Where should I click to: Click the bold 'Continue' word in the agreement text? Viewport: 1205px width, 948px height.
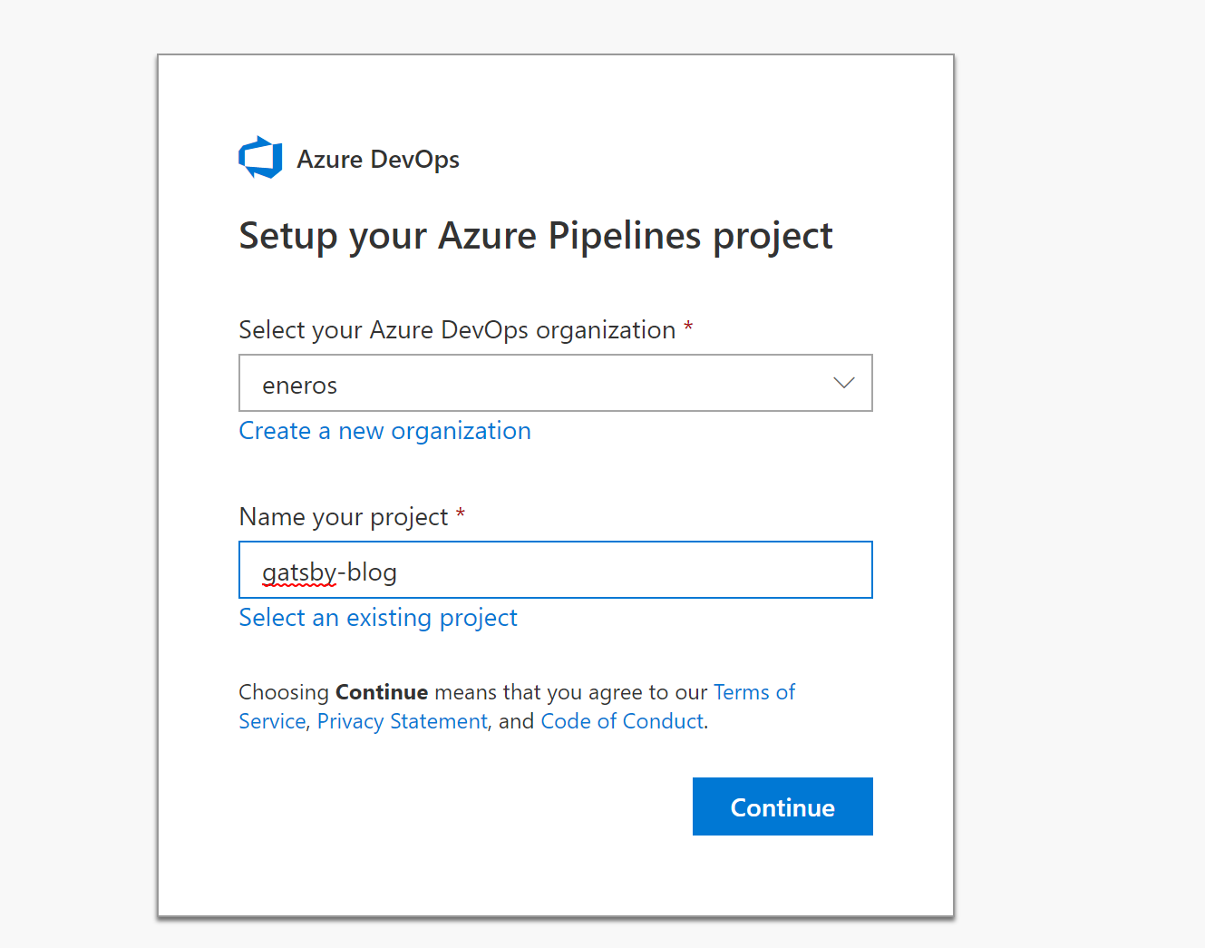point(382,692)
